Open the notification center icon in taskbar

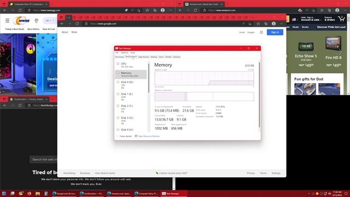[346, 194]
